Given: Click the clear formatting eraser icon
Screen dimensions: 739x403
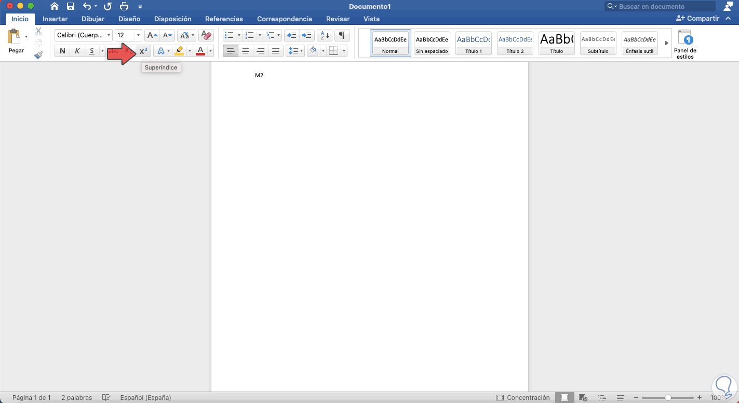Looking at the screenshot, I should [x=206, y=35].
